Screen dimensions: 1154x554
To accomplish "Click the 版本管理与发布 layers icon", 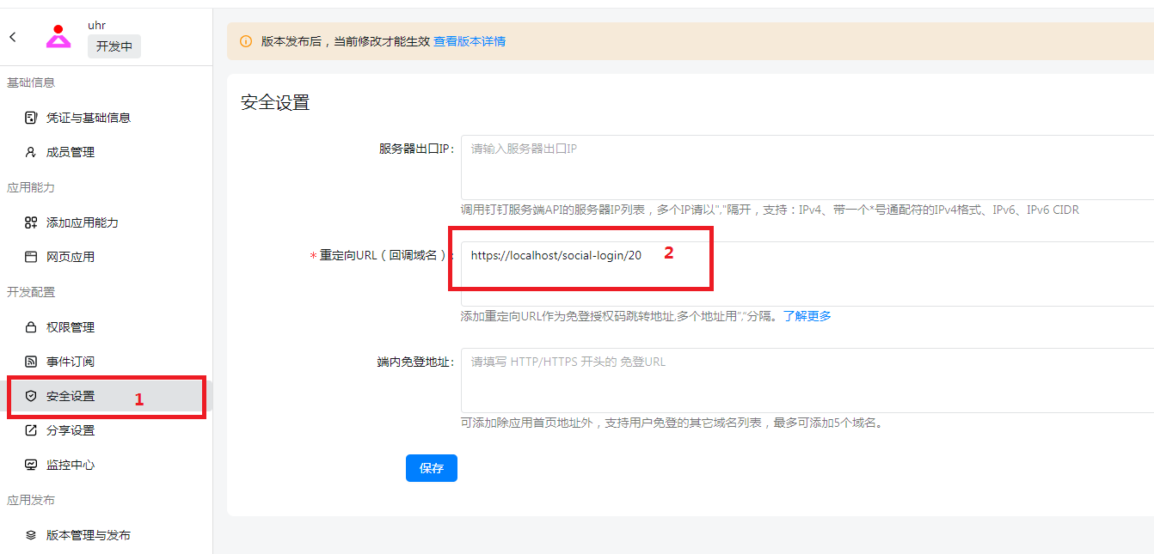I will tap(31, 535).
